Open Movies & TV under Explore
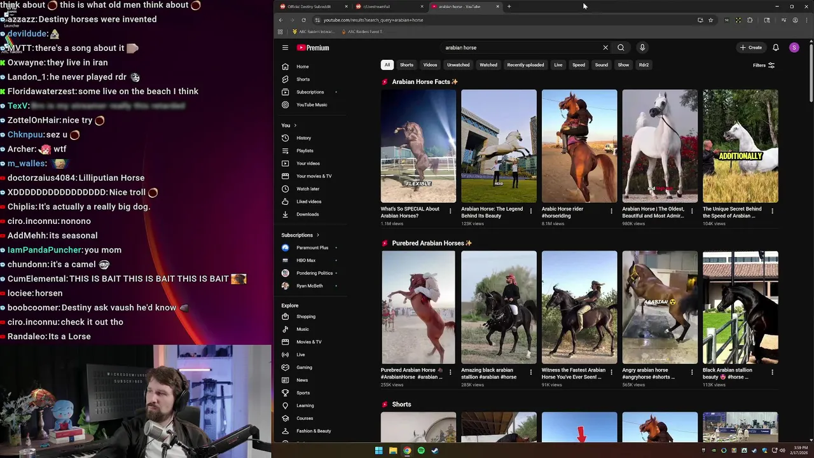This screenshot has height=458, width=814. click(x=310, y=342)
